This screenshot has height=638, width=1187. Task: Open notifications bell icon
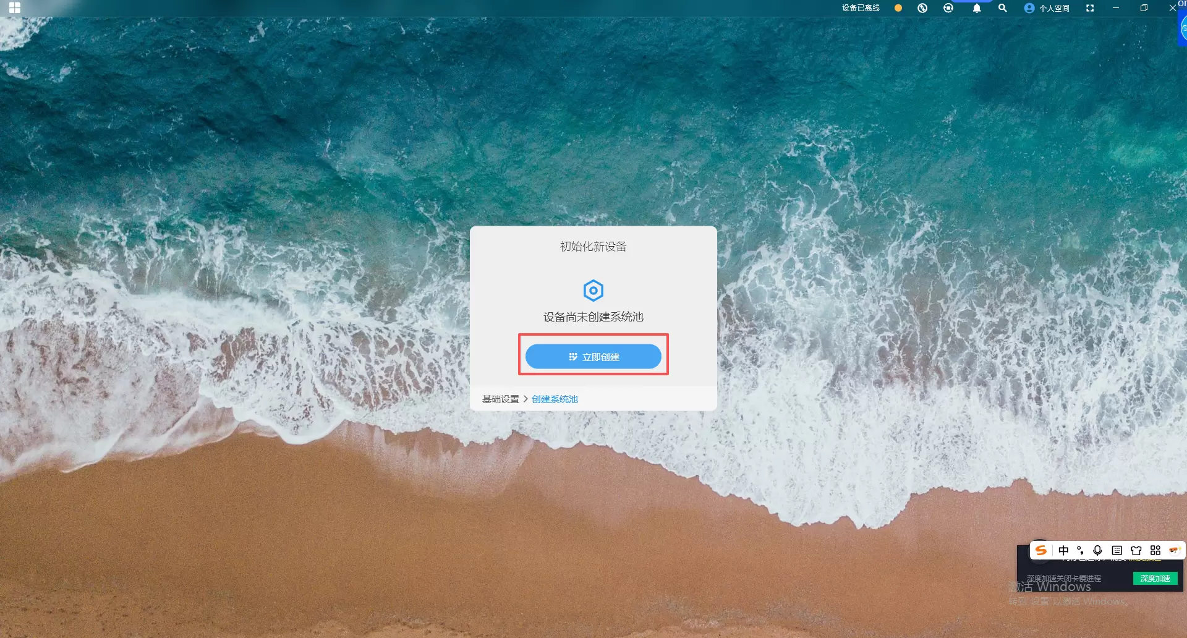[x=977, y=8]
